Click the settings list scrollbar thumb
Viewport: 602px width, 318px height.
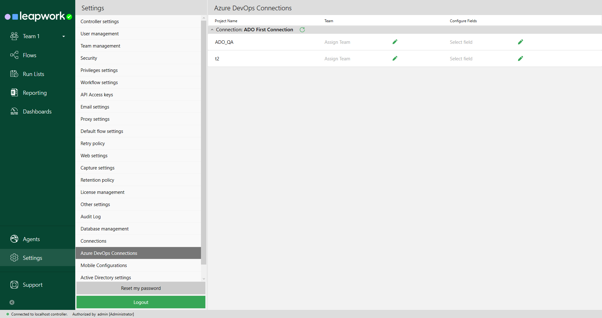pos(204,143)
